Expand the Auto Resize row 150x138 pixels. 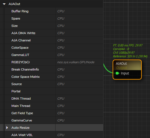(7, 128)
